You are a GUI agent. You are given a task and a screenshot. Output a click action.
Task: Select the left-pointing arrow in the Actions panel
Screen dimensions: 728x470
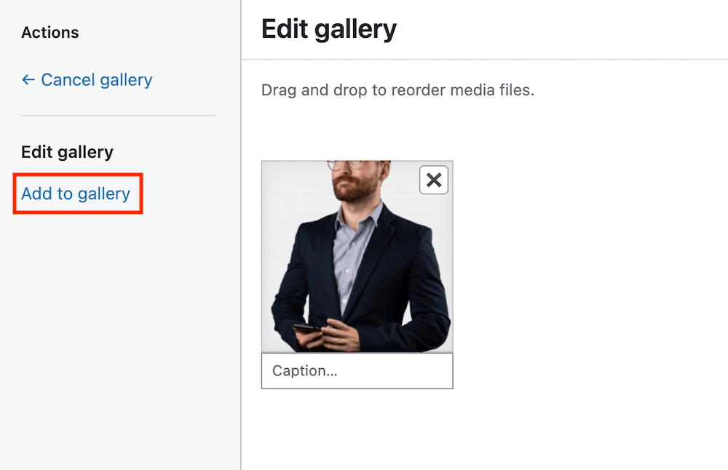pyautogui.click(x=27, y=80)
